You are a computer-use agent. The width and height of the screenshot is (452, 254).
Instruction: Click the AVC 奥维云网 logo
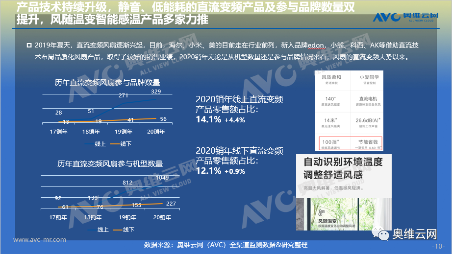coord(405,17)
